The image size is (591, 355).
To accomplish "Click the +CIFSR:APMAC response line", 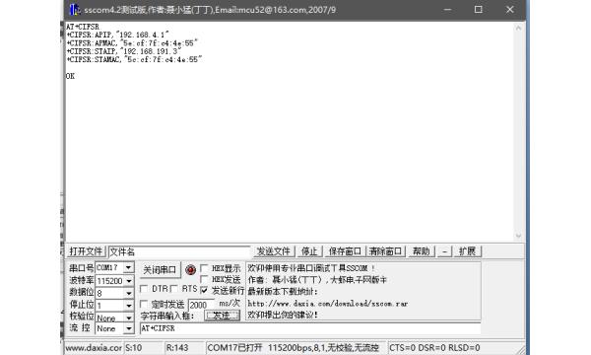I will pyautogui.click(x=132, y=43).
